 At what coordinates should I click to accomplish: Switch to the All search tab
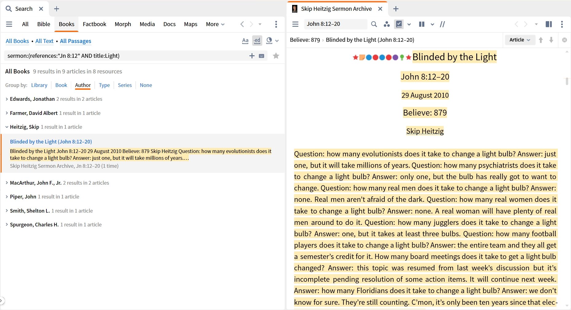(x=25, y=24)
